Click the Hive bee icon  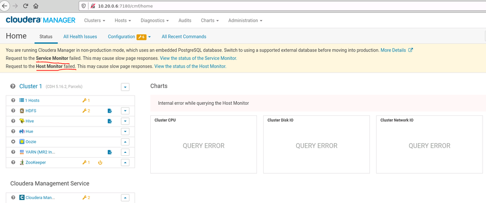(x=22, y=121)
